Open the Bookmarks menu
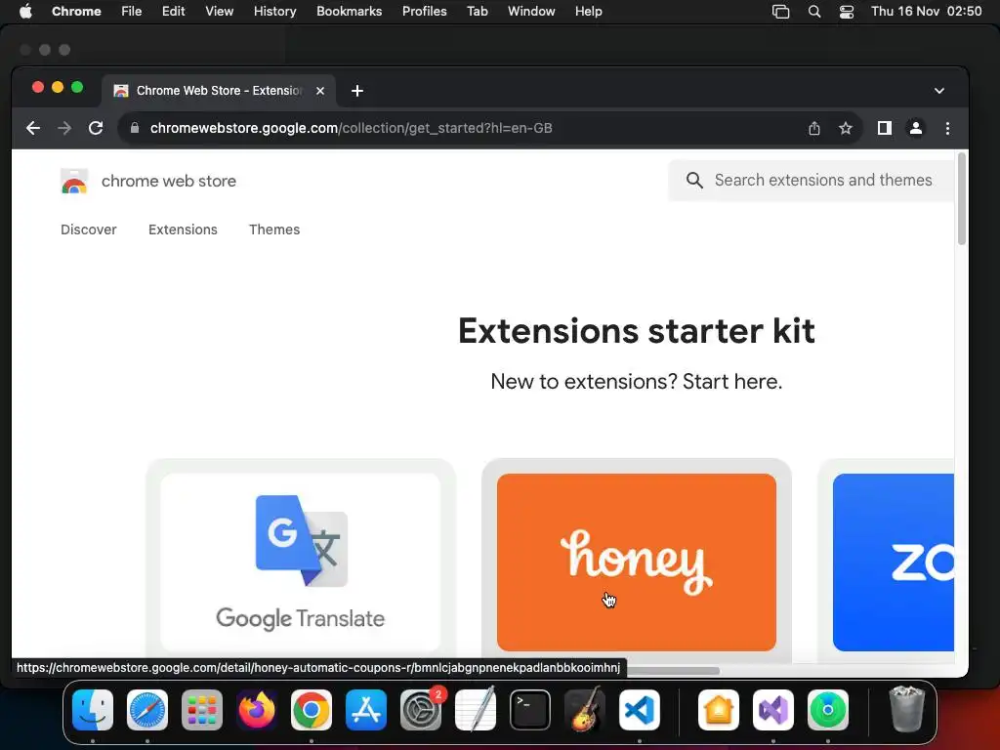Image resolution: width=1000 pixels, height=750 pixels. click(x=350, y=12)
